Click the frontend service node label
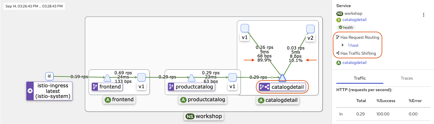Image resolution: width=434 pixels, height=124 pixels. [110, 87]
